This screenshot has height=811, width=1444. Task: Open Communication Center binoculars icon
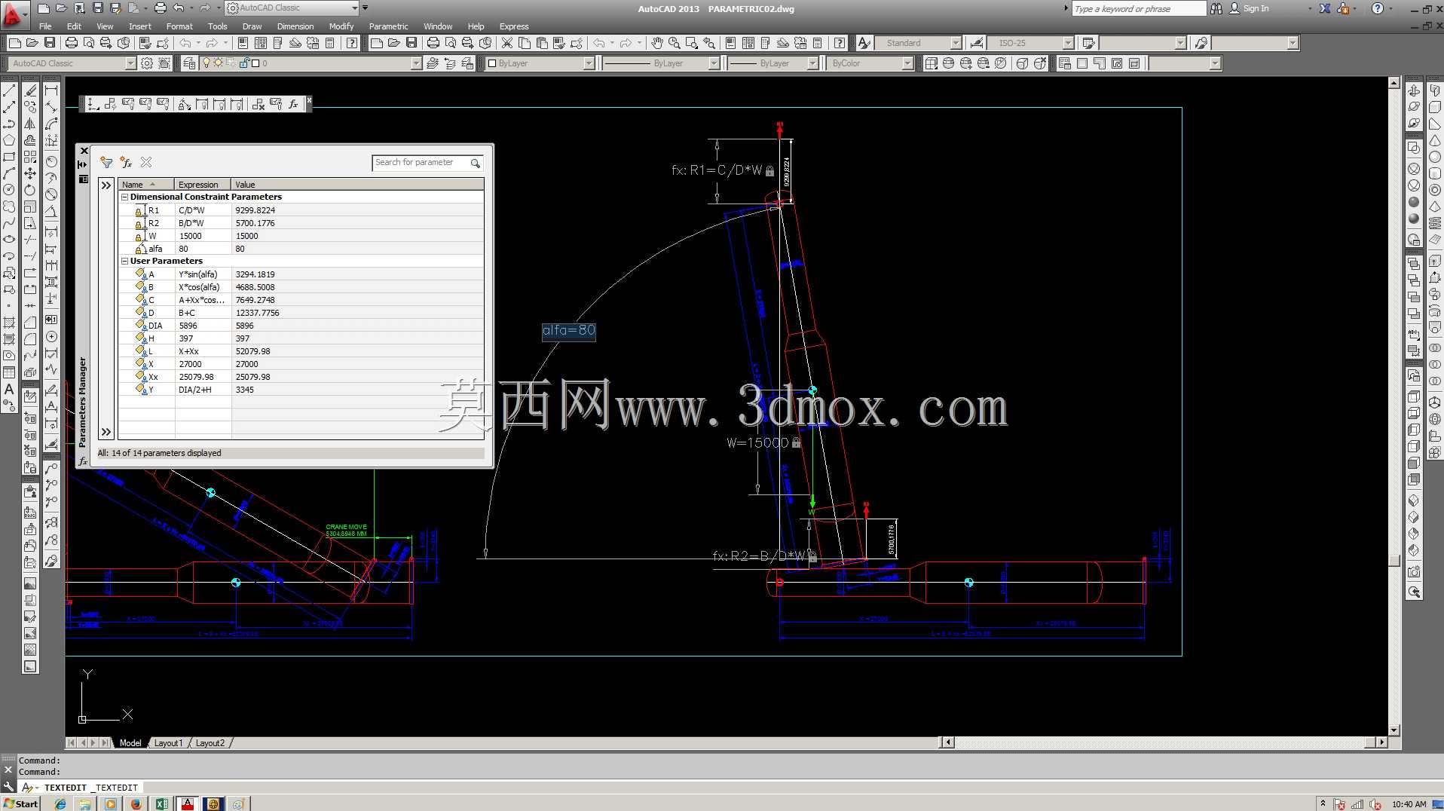1216,8
